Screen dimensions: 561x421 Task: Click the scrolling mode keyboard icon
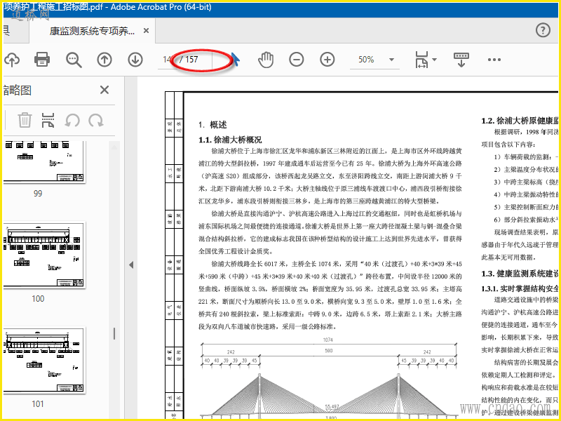pyautogui.click(x=461, y=60)
